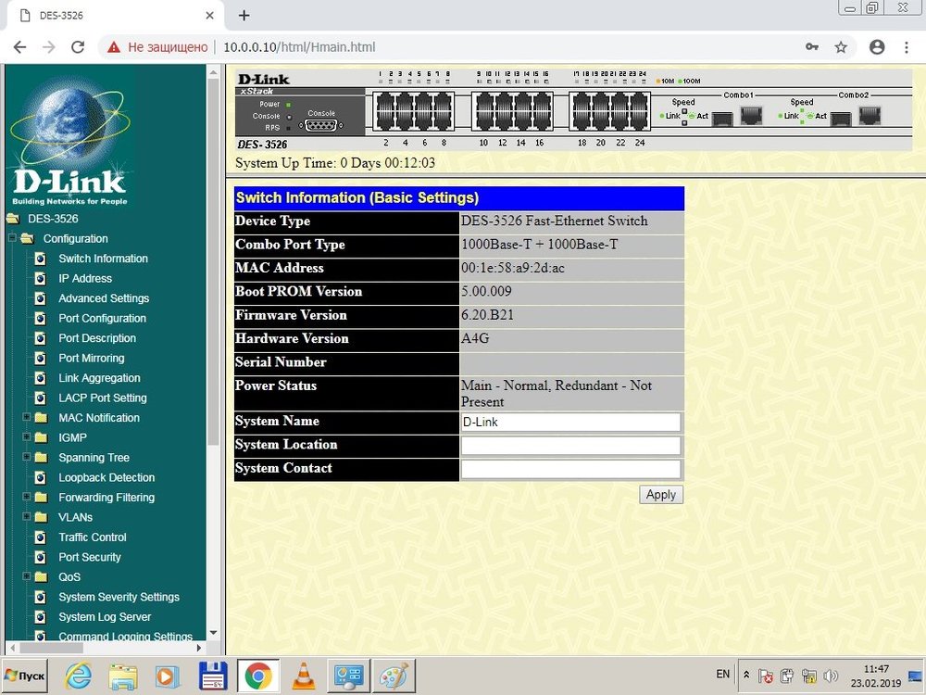Open the saved password key icon

pyautogui.click(x=812, y=46)
